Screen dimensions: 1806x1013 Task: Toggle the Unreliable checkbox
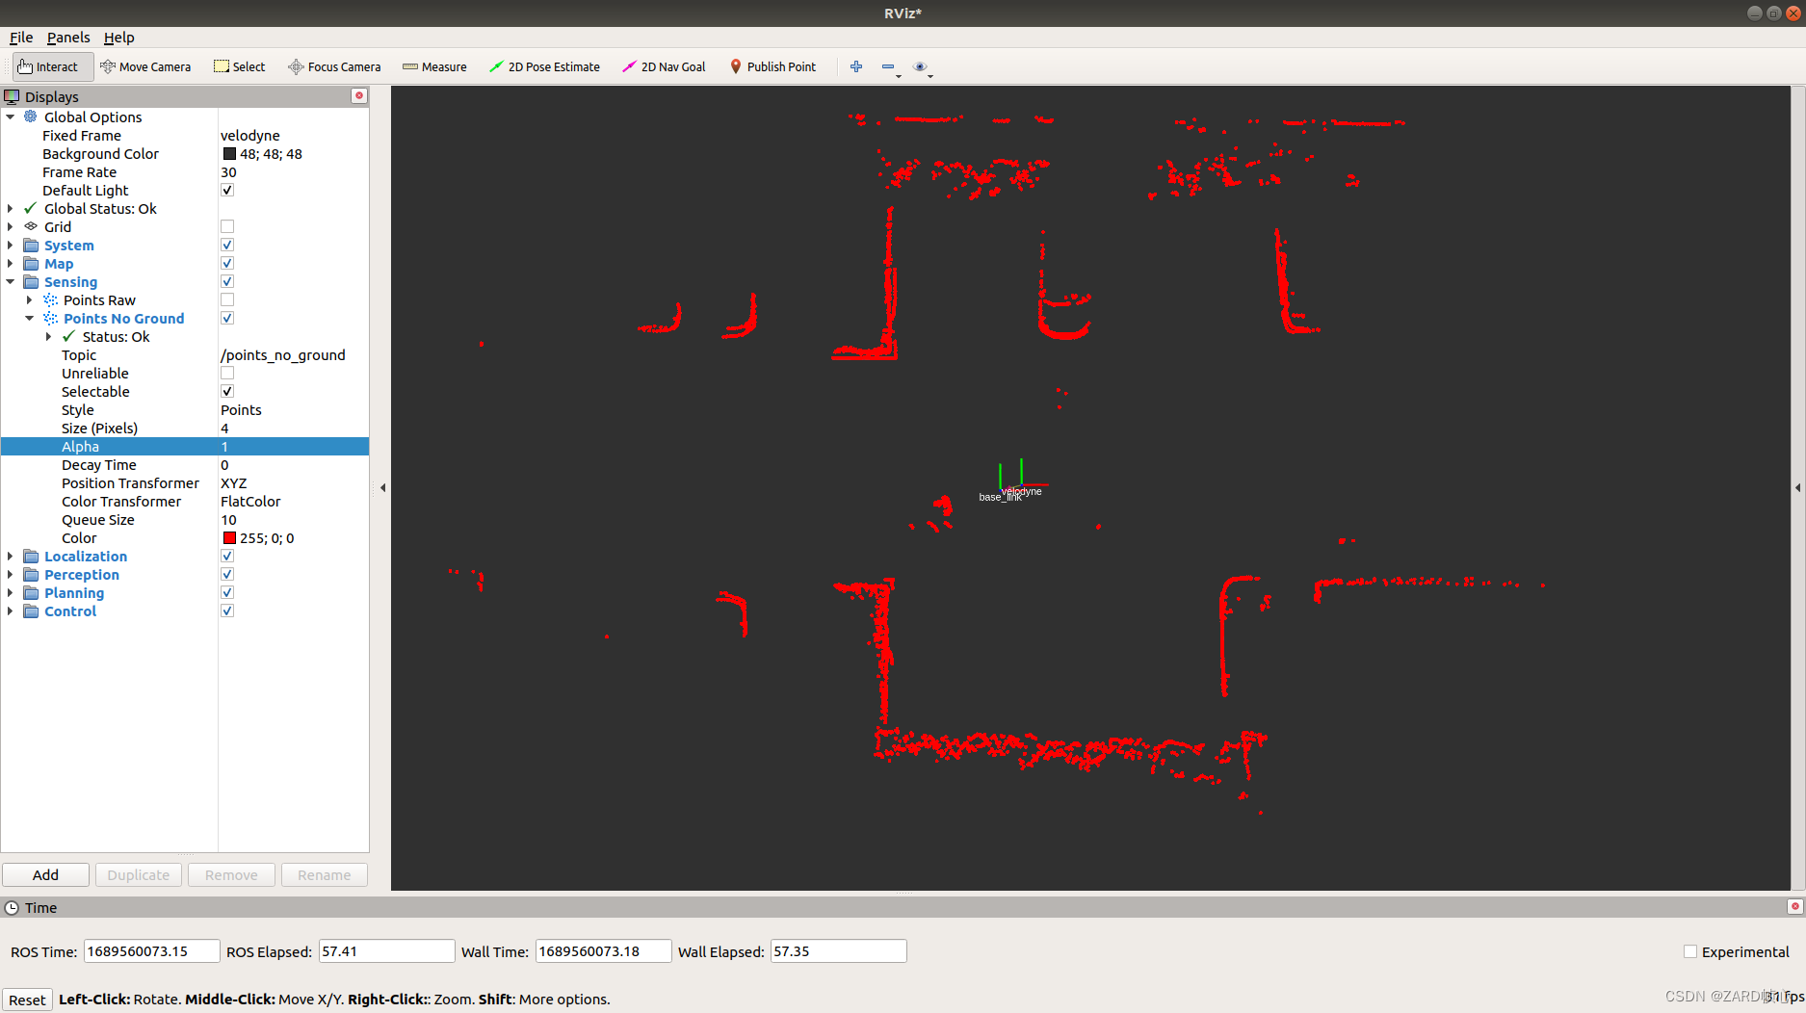[227, 373]
